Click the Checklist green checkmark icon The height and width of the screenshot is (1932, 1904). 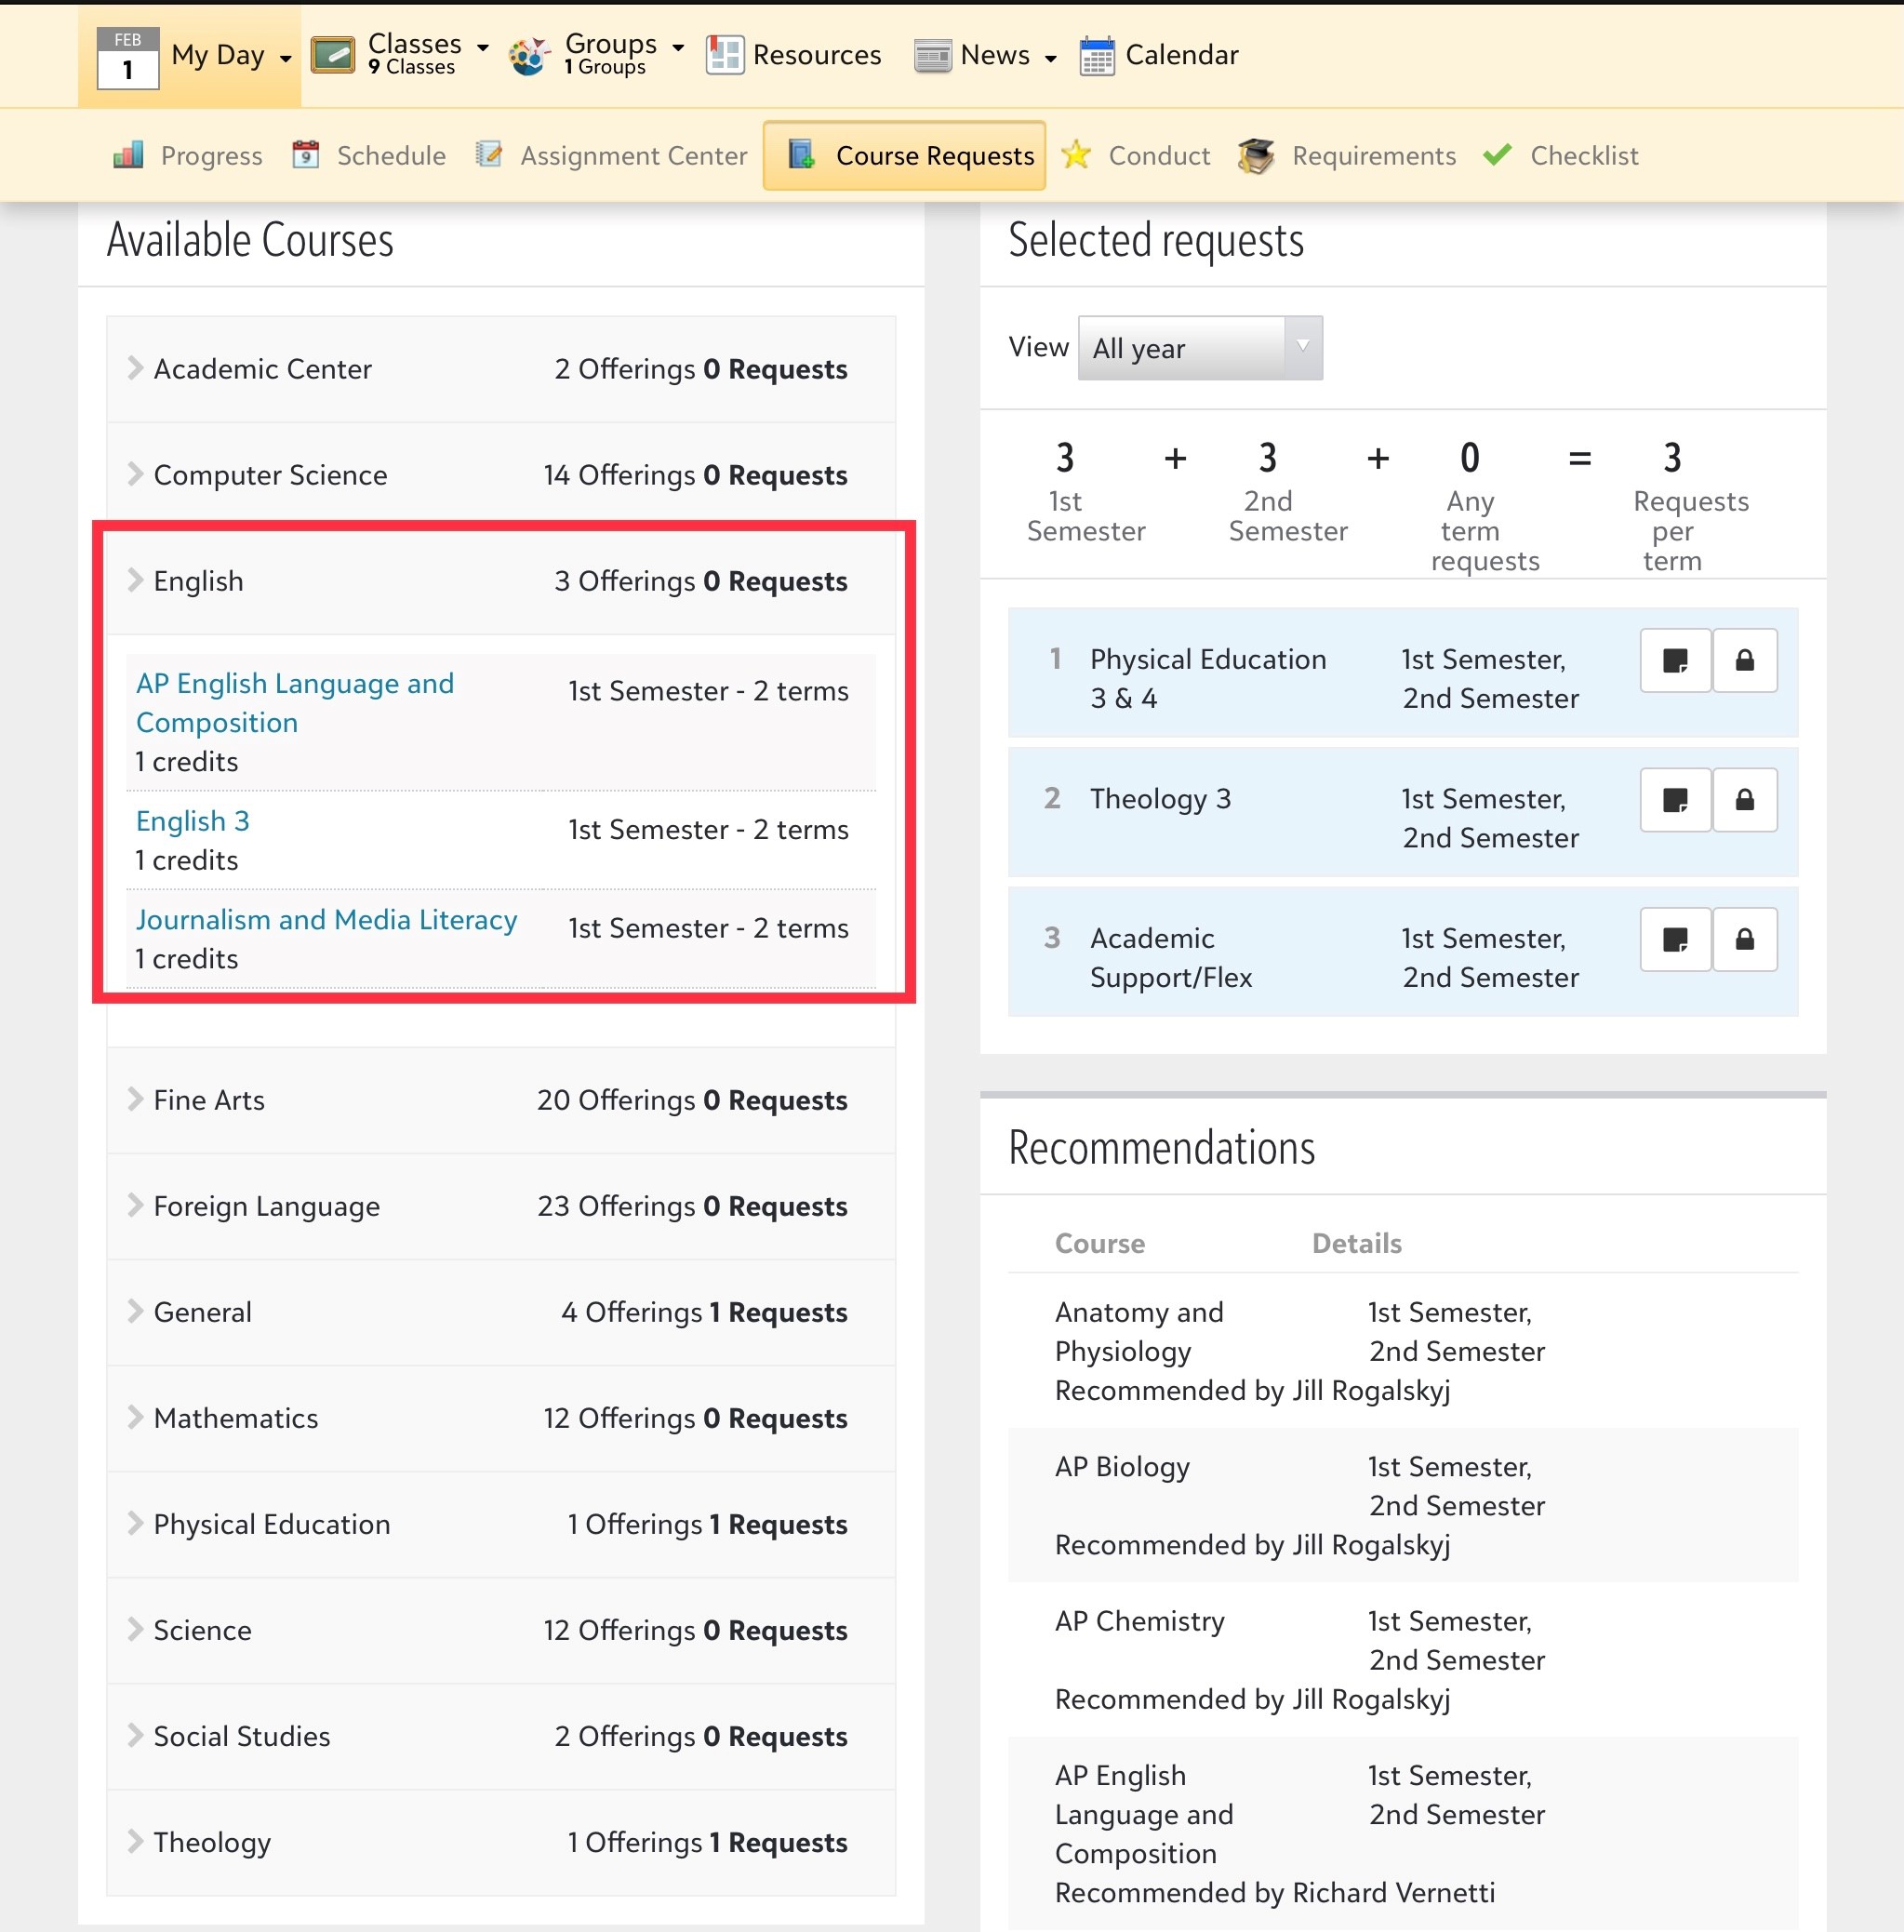click(1497, 155)
